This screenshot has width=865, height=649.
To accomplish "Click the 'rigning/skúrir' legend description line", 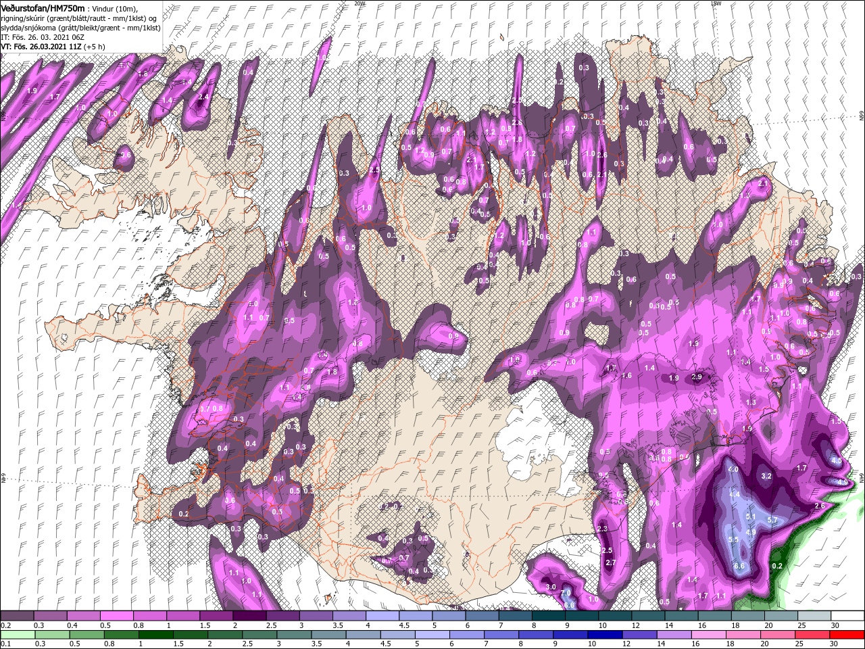I will tap(80, 18).
